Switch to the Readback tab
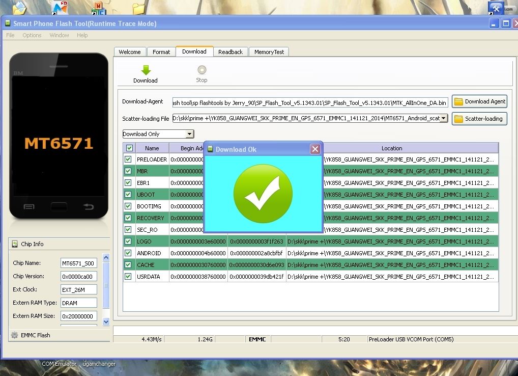This screenshot has width=518, height=376. pos(231,52)
